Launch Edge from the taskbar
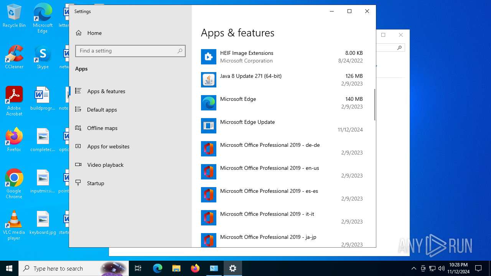491x276 pixels. 158,268
